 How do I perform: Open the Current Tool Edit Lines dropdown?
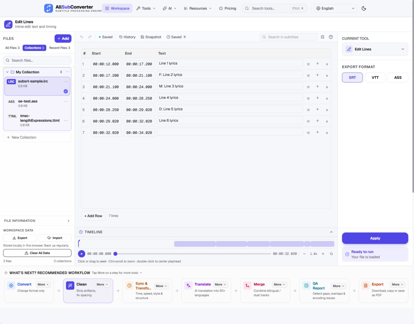(375, 49)
